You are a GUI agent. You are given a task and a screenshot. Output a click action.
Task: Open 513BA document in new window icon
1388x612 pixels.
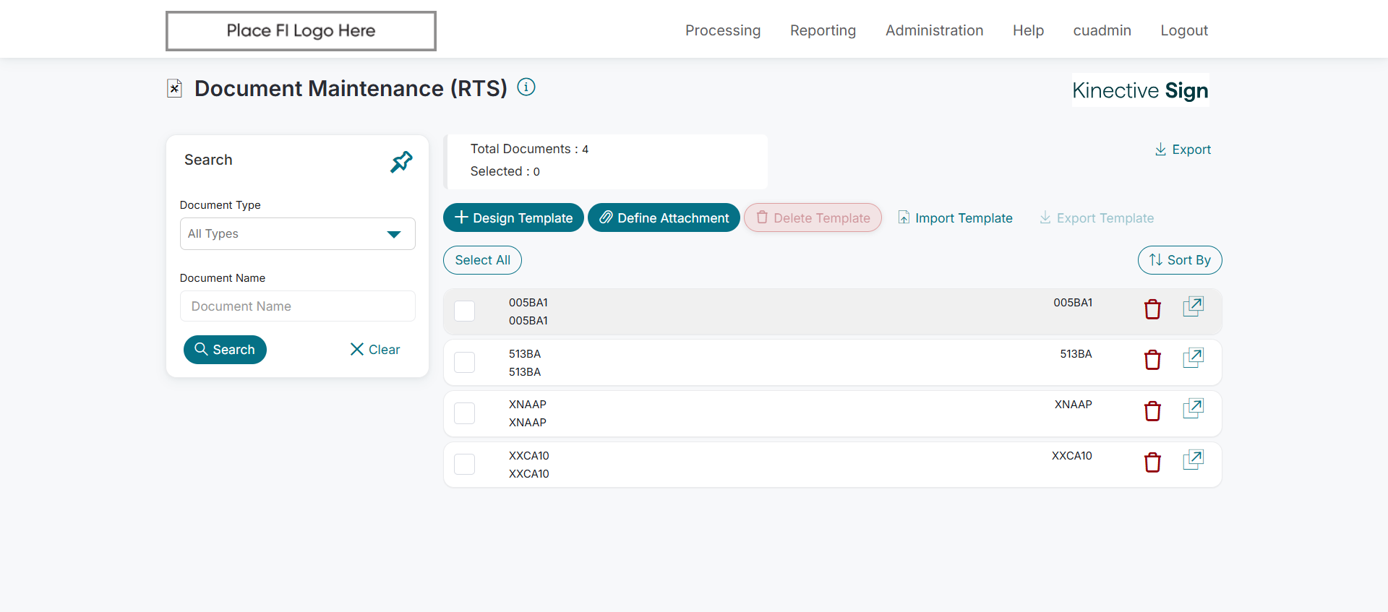(1193, 358)
